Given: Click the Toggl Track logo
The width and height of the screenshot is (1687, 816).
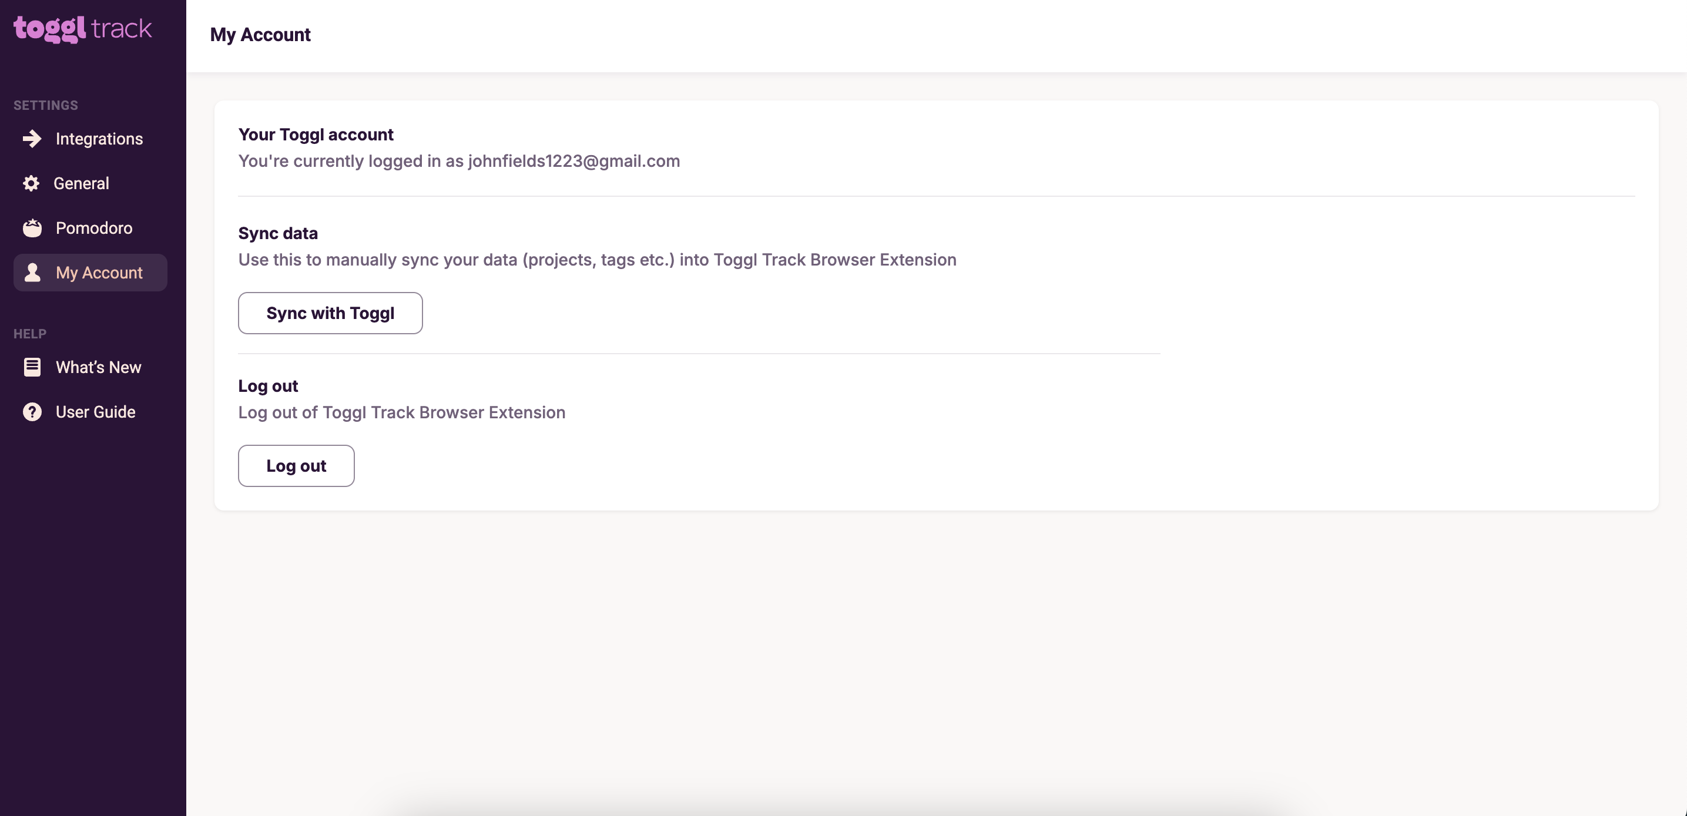Looking at the screenshot, I should click(82, 29).
